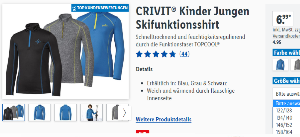Choose the gray color swatch

point(296,65)
